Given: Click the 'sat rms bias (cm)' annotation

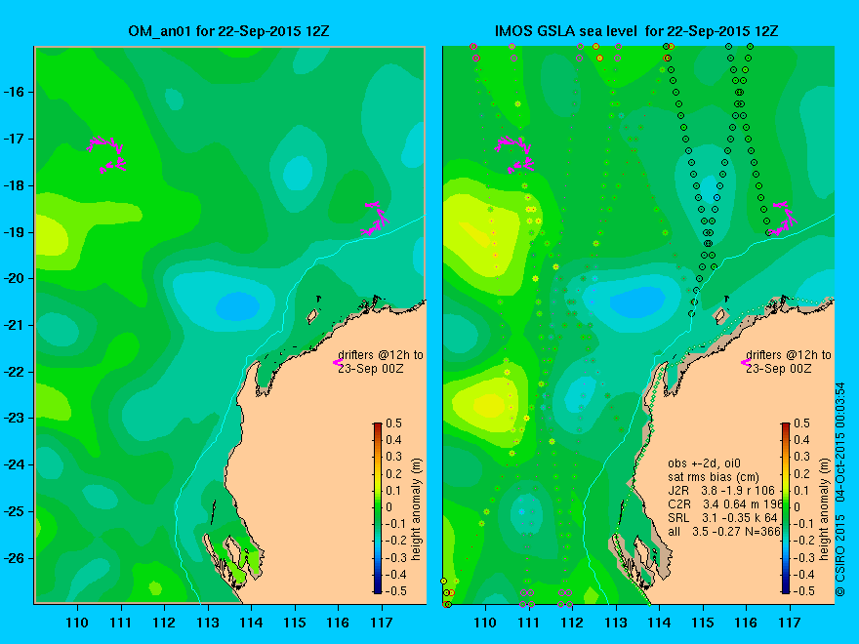Looking at the screenshot, I should pyautogui.click(x=714, y=477).
